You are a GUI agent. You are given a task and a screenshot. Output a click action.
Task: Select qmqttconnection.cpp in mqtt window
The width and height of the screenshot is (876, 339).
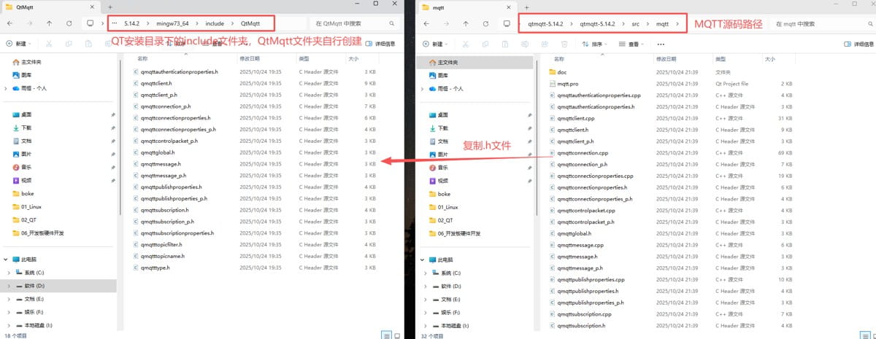point(582,153)
